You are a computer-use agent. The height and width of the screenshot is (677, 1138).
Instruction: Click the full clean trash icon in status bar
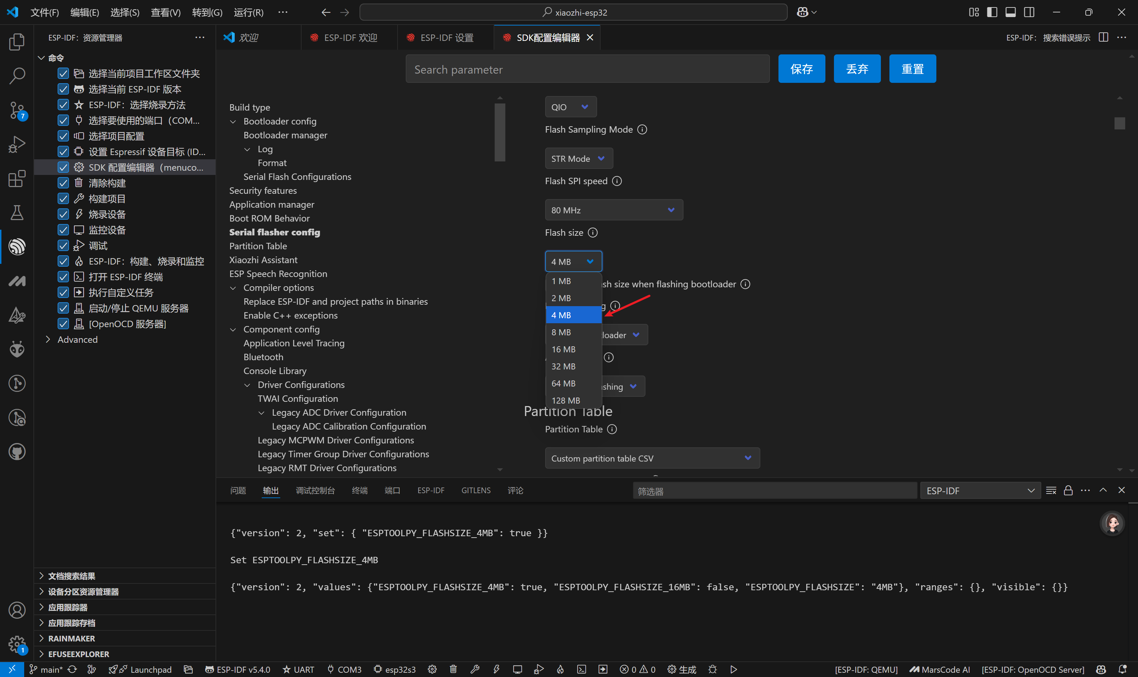453,669
